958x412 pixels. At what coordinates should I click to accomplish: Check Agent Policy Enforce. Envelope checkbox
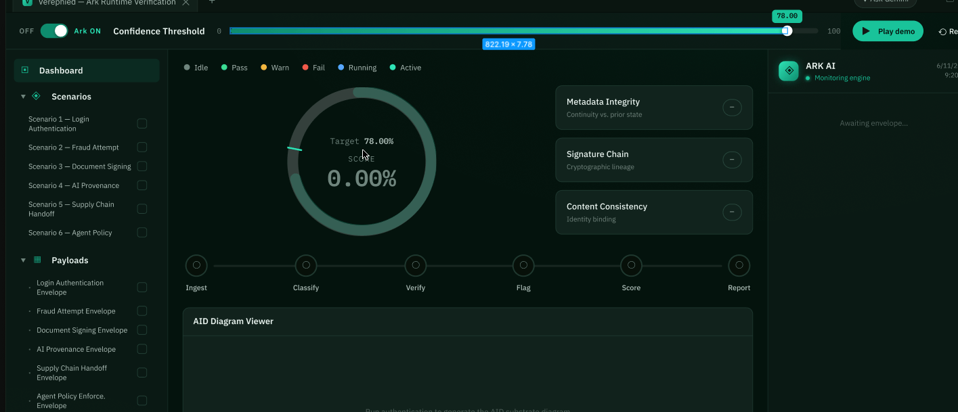(142, 400)
